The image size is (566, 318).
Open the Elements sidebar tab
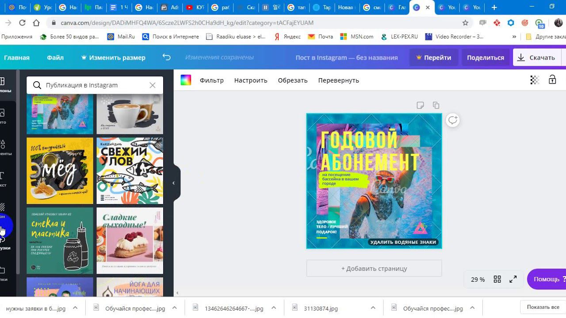pos(4,148)
